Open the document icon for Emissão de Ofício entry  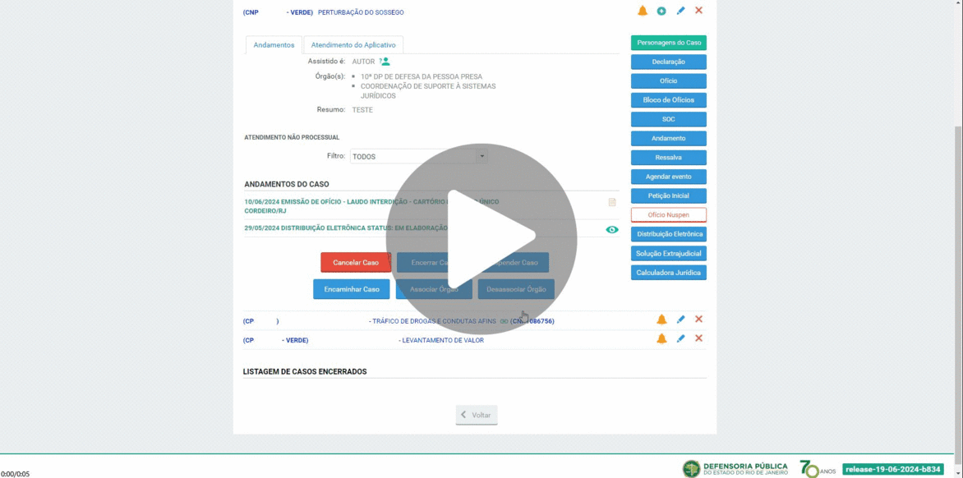point(612,202)
